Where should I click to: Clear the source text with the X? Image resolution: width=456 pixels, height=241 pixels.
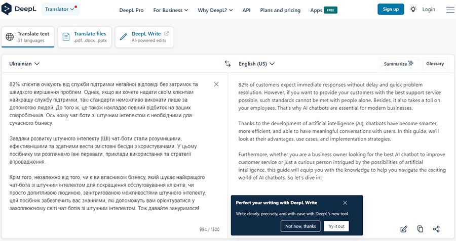click(216, 84)
